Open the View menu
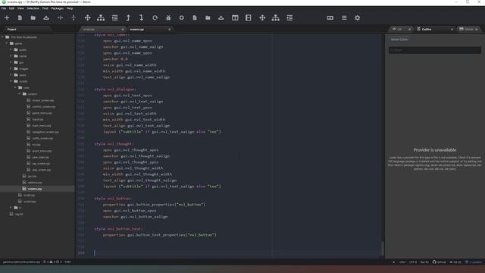This screenshot has width=485, height=273. point(20,8)
